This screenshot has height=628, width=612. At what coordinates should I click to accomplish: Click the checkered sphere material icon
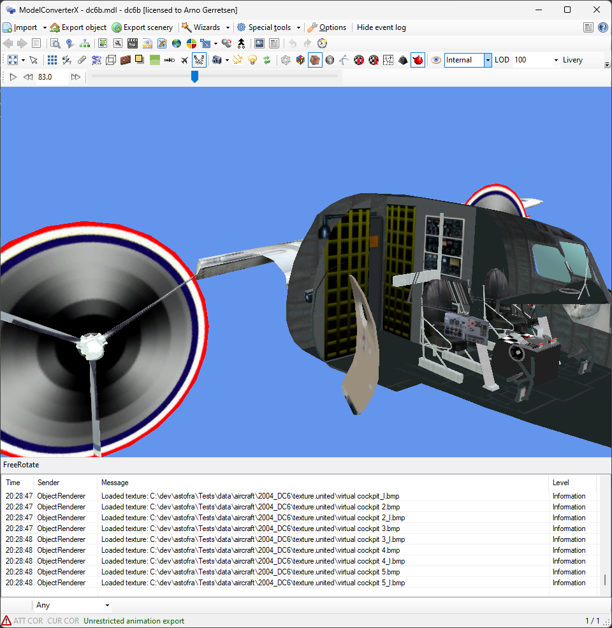click(359, 60)
